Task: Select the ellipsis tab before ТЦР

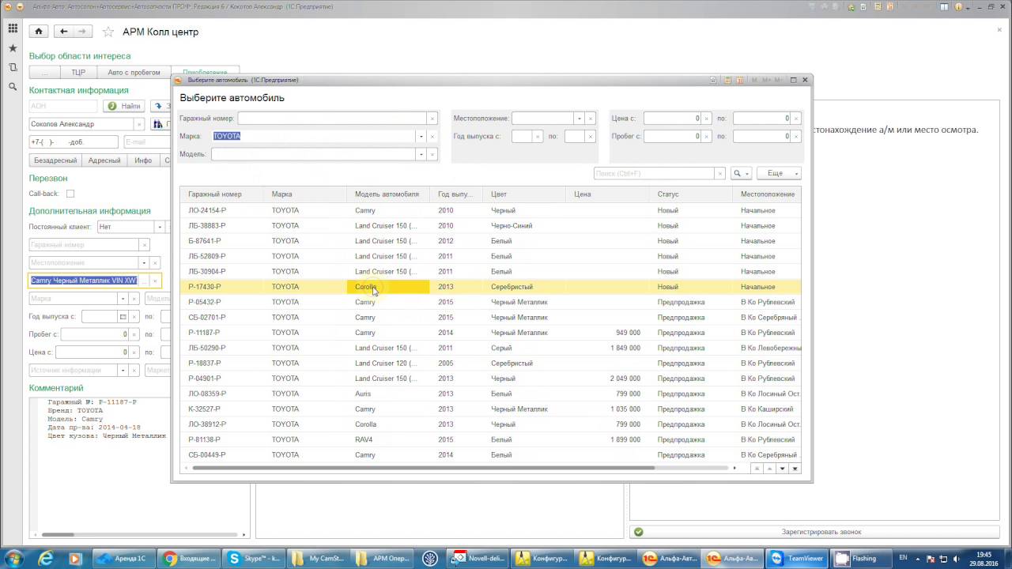Action: pyautogui.click(x=45, y=72)
